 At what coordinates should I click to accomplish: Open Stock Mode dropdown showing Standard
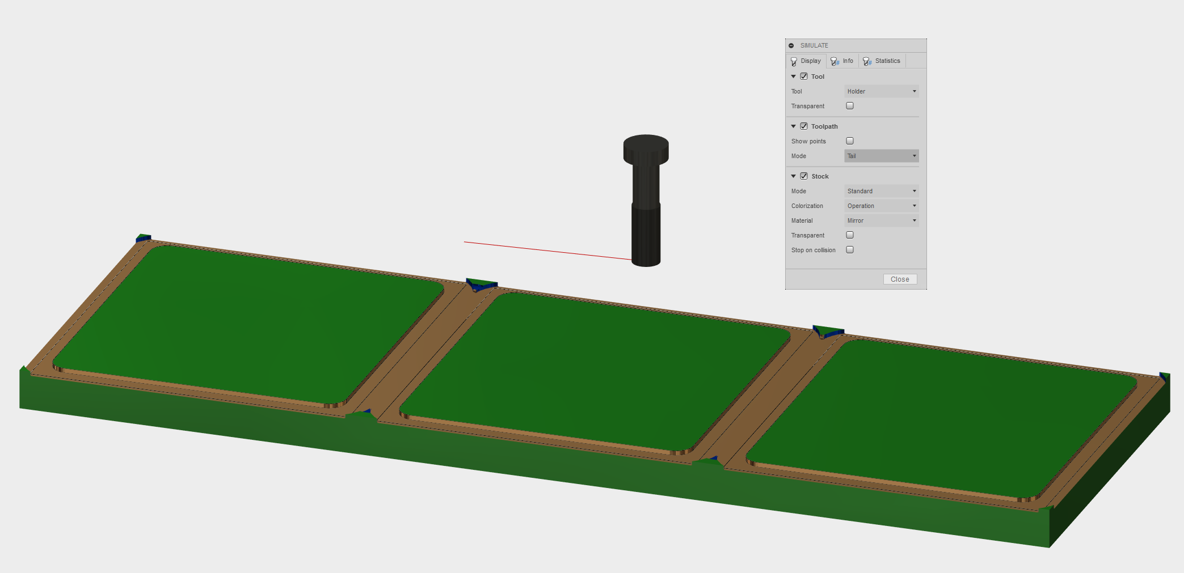(881, 191)
